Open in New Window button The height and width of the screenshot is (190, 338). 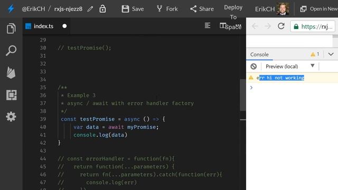click(x=318, y=9)
